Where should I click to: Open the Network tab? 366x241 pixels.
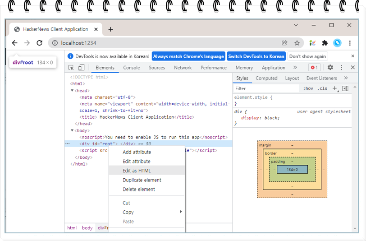[x=183, y=68]
